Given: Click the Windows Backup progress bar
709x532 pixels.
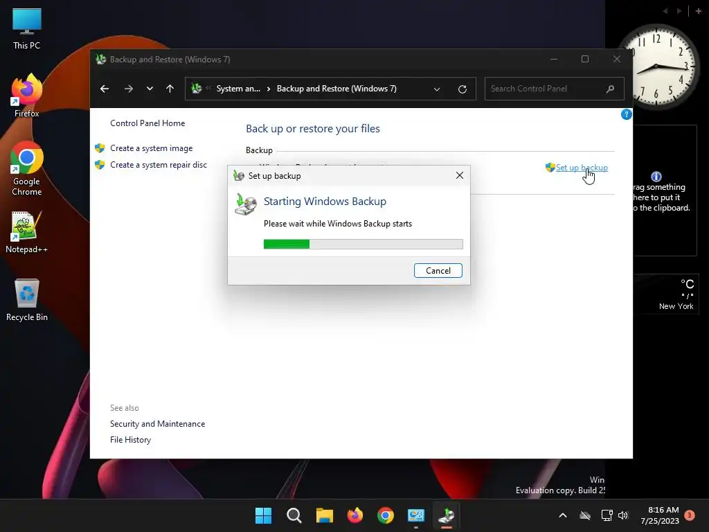Looking at the screenshot, I should 363,245.
